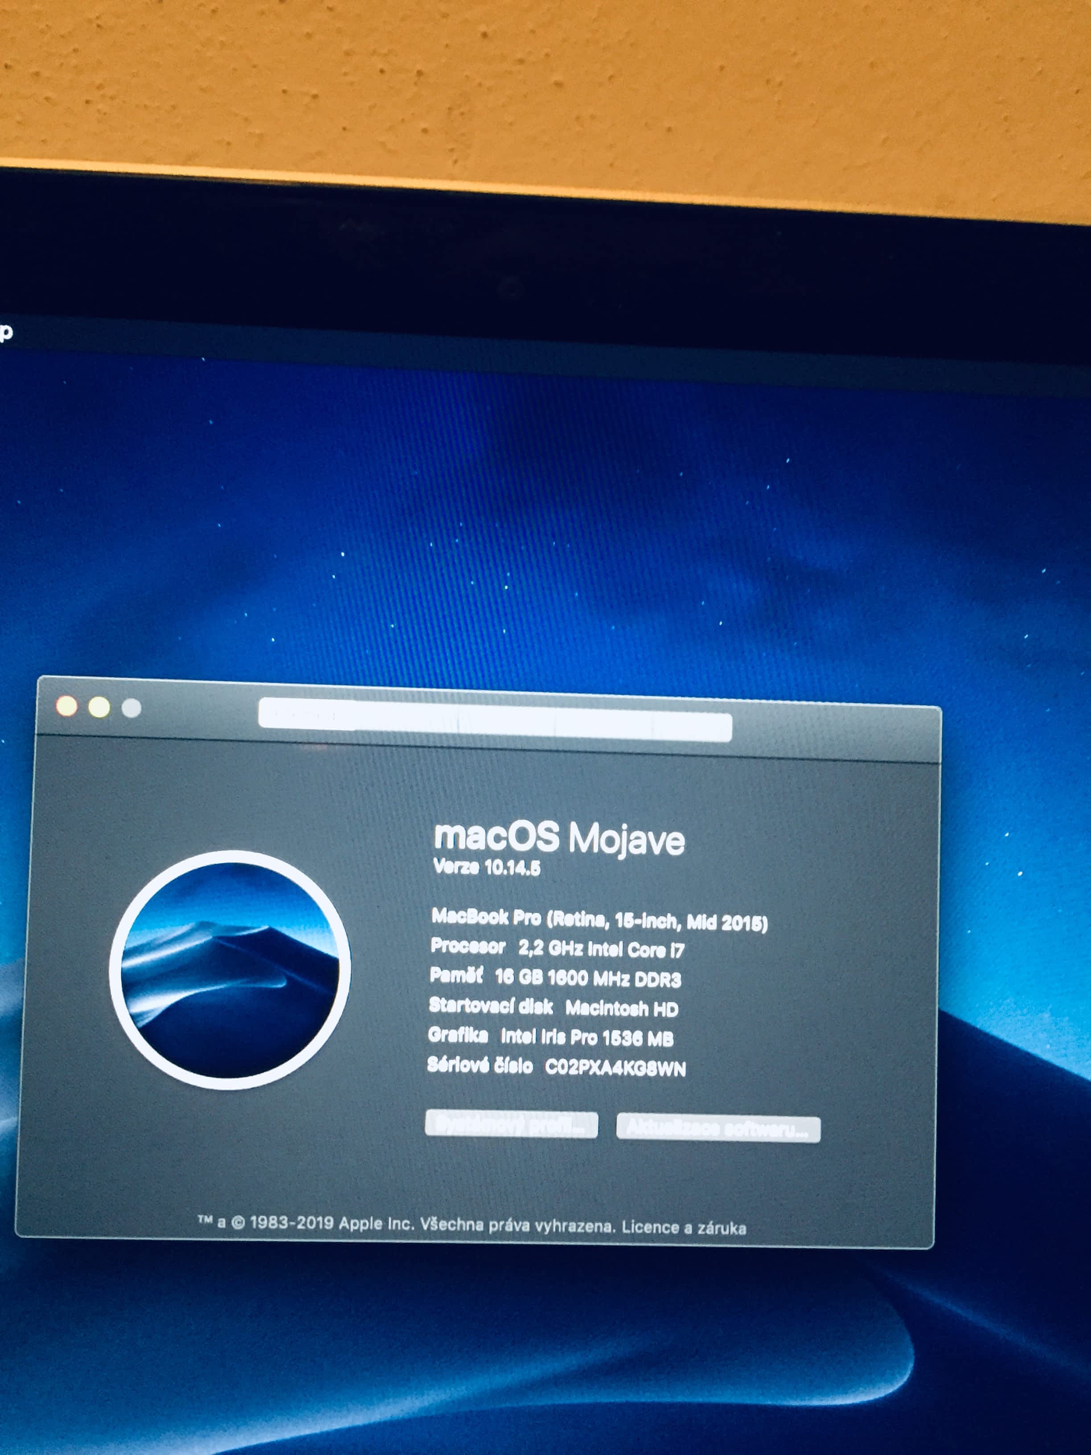Click the Grafika Intel Iris Pro line
Viewport: 1091px width, 1455px height.
click(x=550, y=1037)
